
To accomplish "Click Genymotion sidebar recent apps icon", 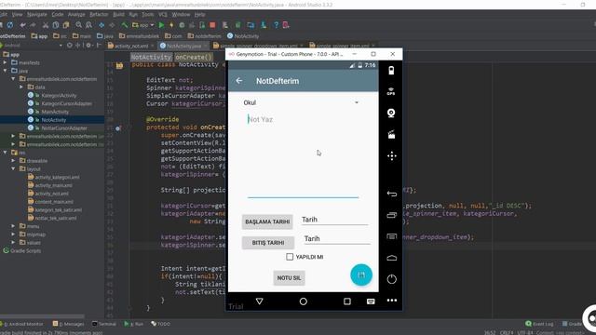I will [x=391, y=215].
